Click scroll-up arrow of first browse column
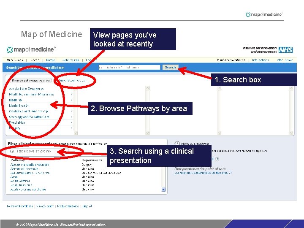Viewport: 304px width, 228px height. point(76,88)
